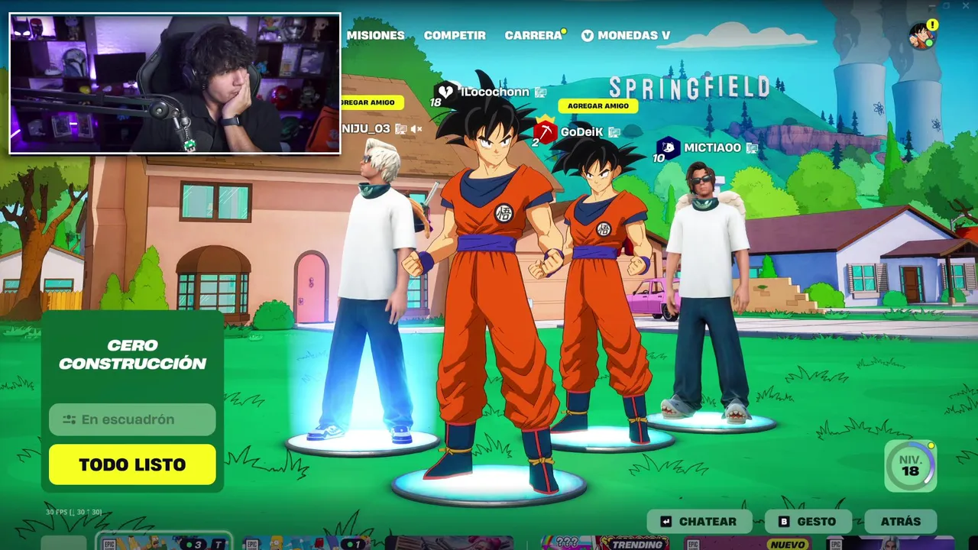The height and width of the screenshot is (550, 978).
Task: Select the NUEVO game tile
Action: 747,543
